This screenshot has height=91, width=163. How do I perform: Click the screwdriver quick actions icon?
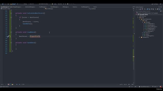(8, 36)
